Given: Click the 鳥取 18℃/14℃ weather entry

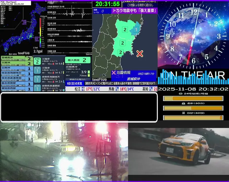Looking at the screenshot, I should click(121, 89).
